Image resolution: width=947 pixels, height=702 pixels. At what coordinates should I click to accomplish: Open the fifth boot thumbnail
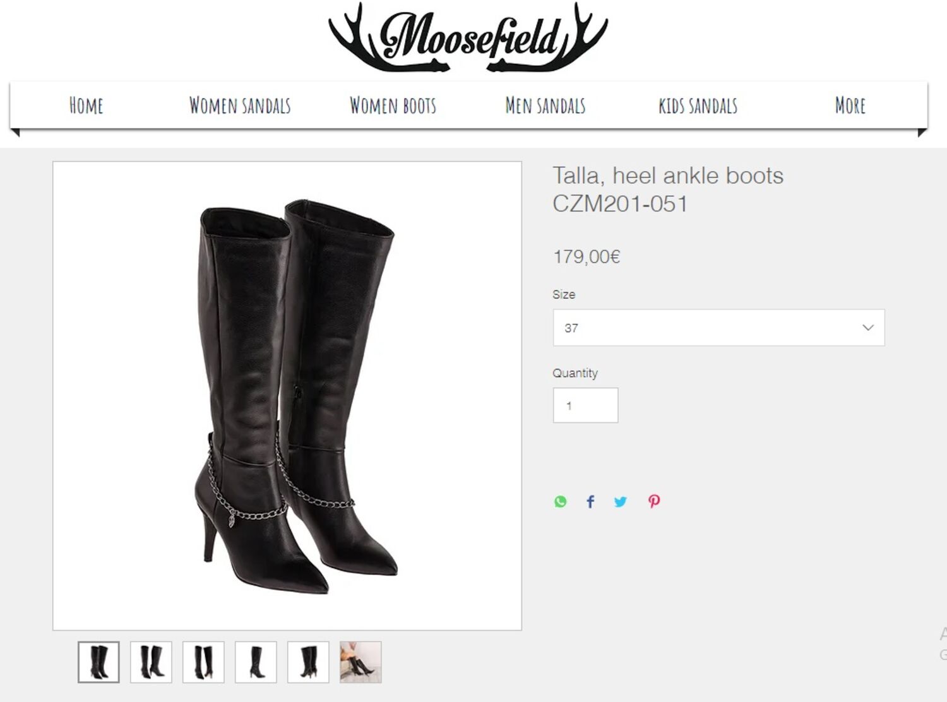click(308, 662)
